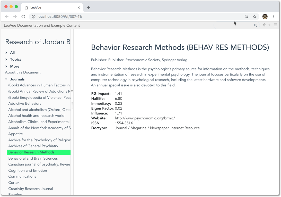The height and width of the screenshot is (197, 281).
Task: Click the Doctype value text
Action: tap(157, 128)
